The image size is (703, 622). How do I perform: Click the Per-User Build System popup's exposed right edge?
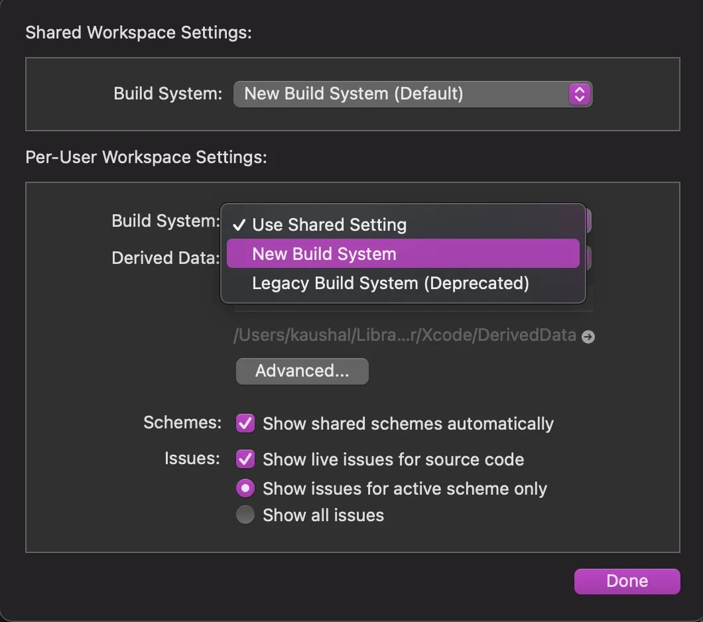pyautogui.click(x=588, y=221)
